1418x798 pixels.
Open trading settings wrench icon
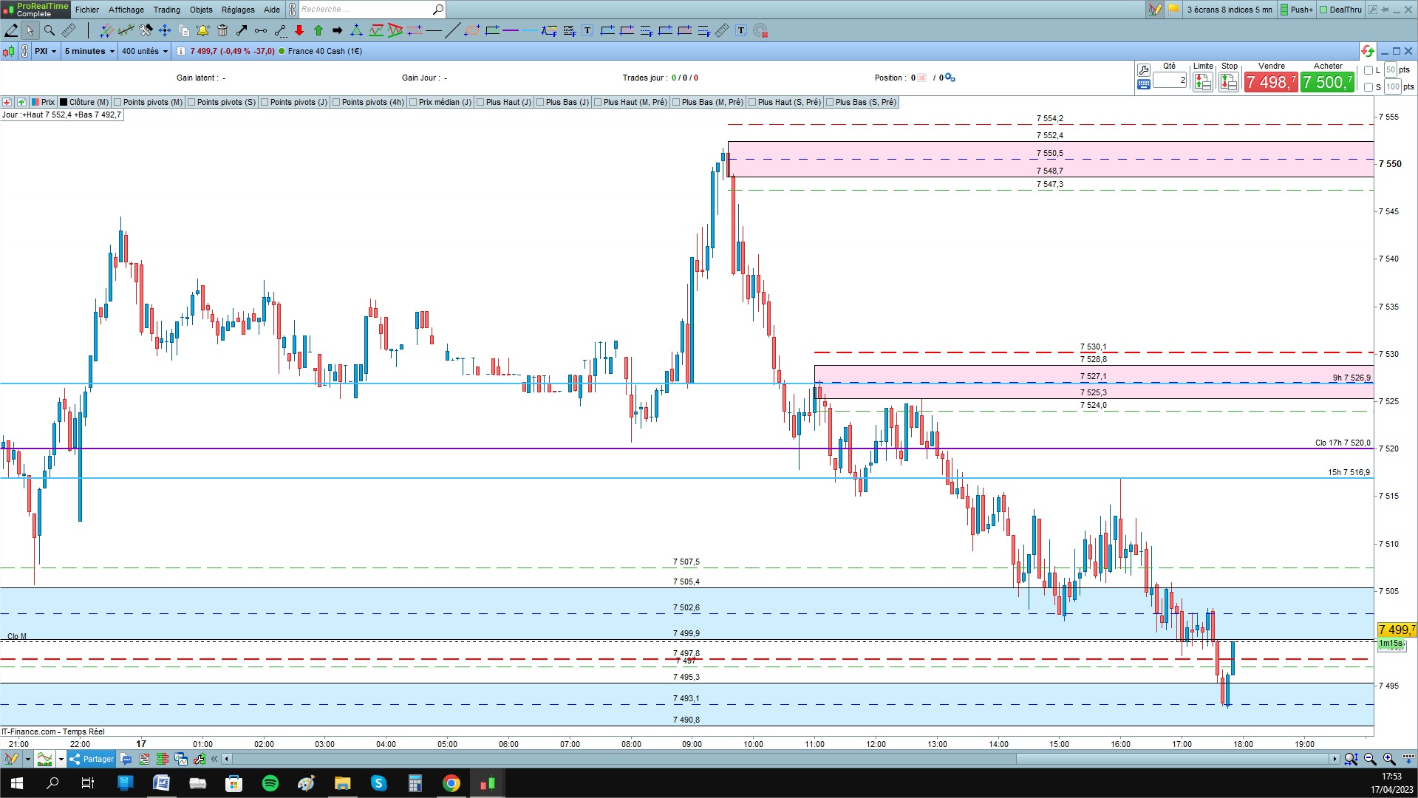(1144, 69)
